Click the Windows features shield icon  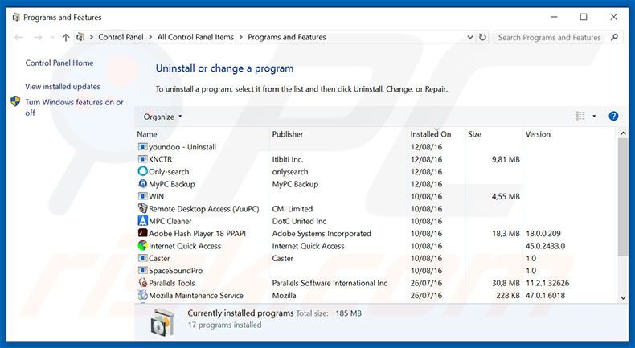click(15, 102)
